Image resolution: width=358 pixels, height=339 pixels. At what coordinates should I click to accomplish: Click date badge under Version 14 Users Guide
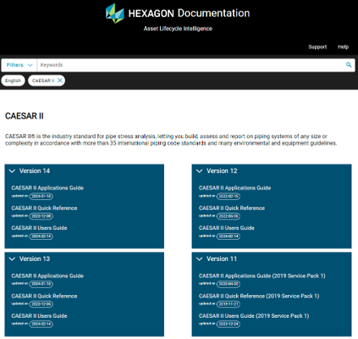click(41, 237)
